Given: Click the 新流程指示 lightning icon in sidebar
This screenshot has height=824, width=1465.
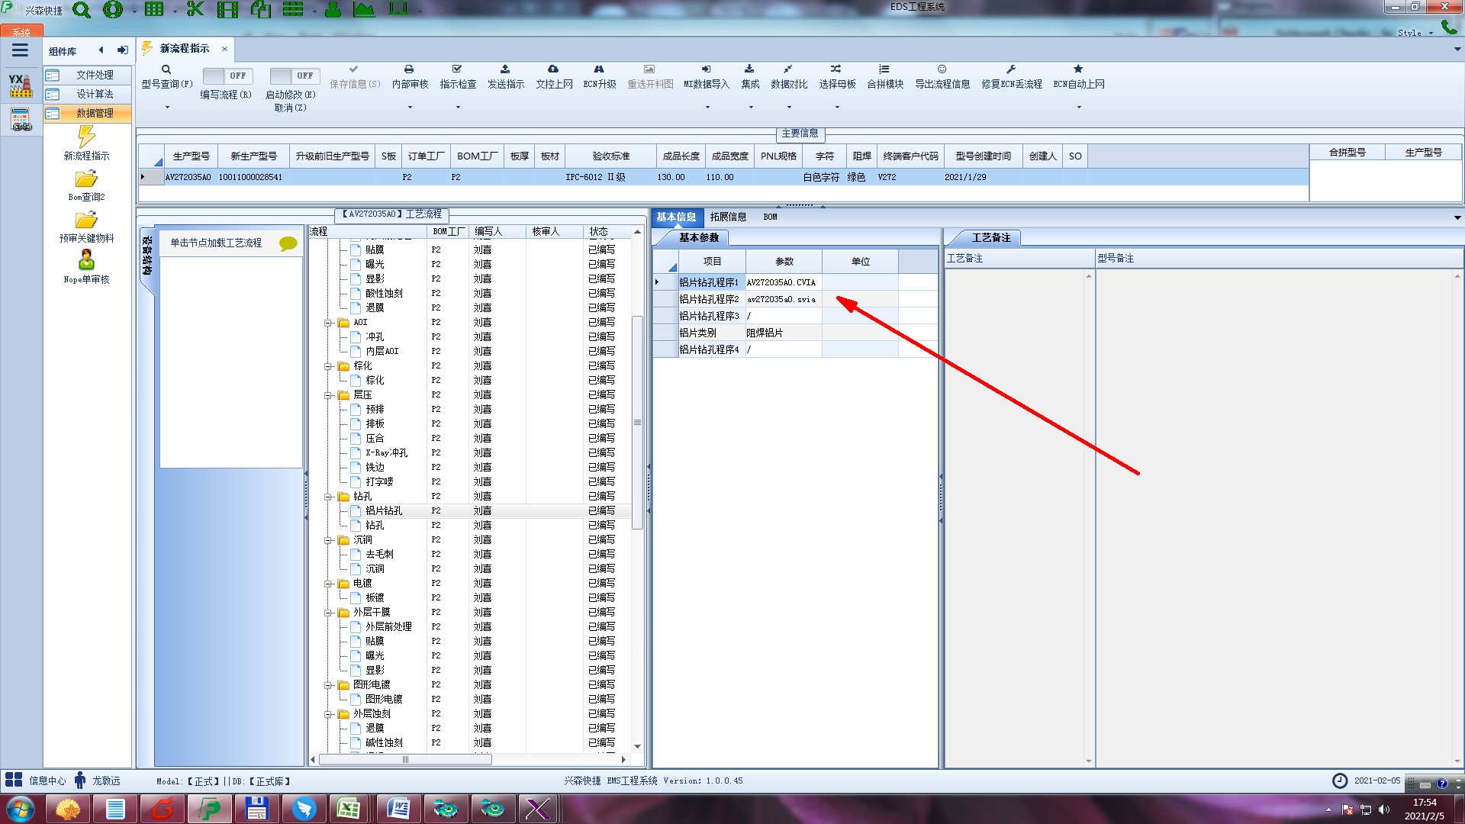Looking at the screenshot, I should coord(86,137).
